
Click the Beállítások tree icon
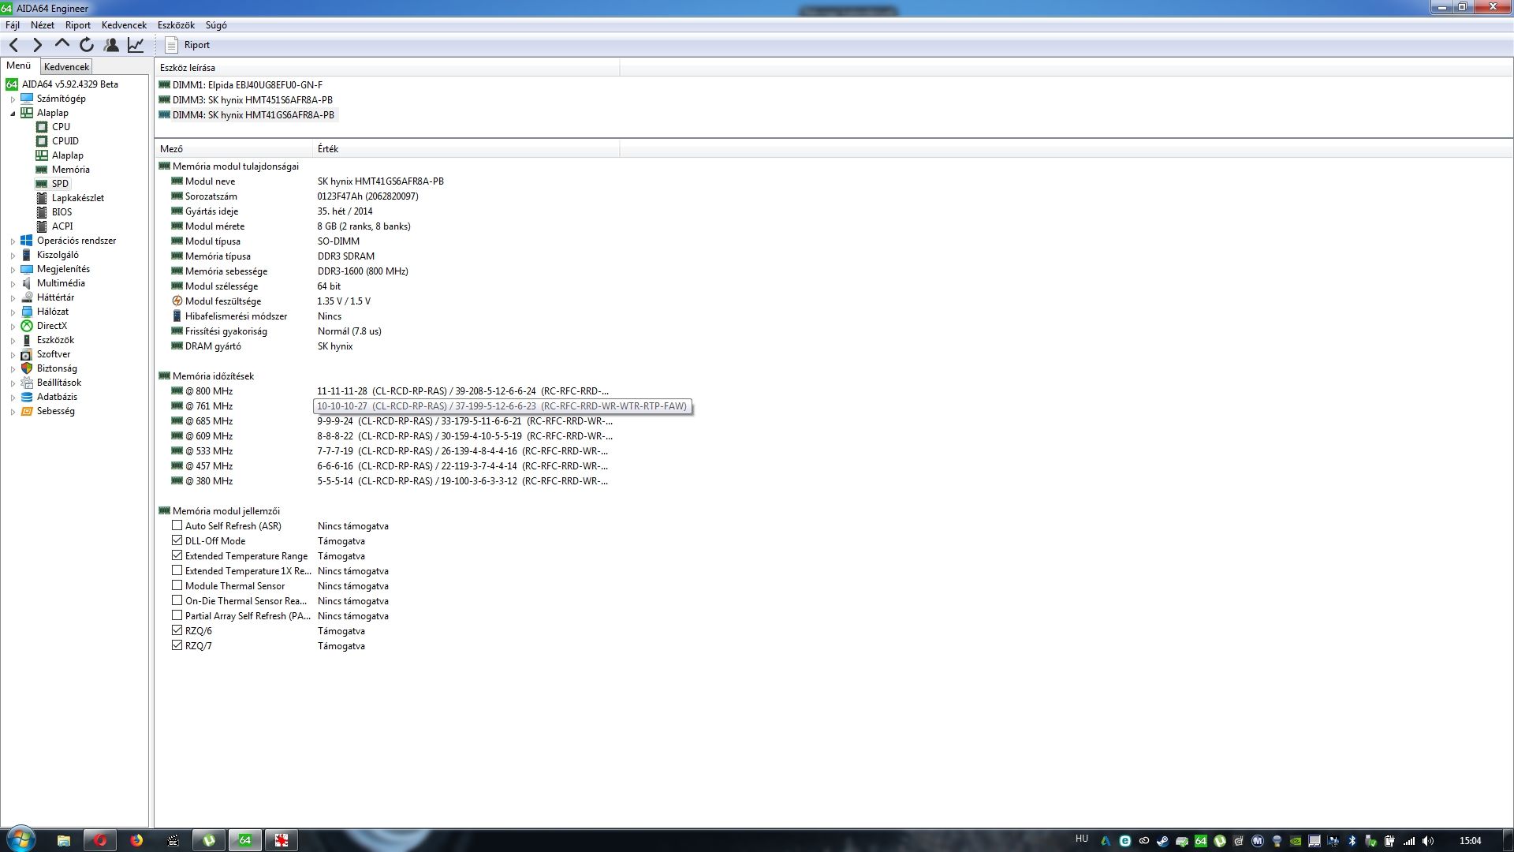pos(27,382)
